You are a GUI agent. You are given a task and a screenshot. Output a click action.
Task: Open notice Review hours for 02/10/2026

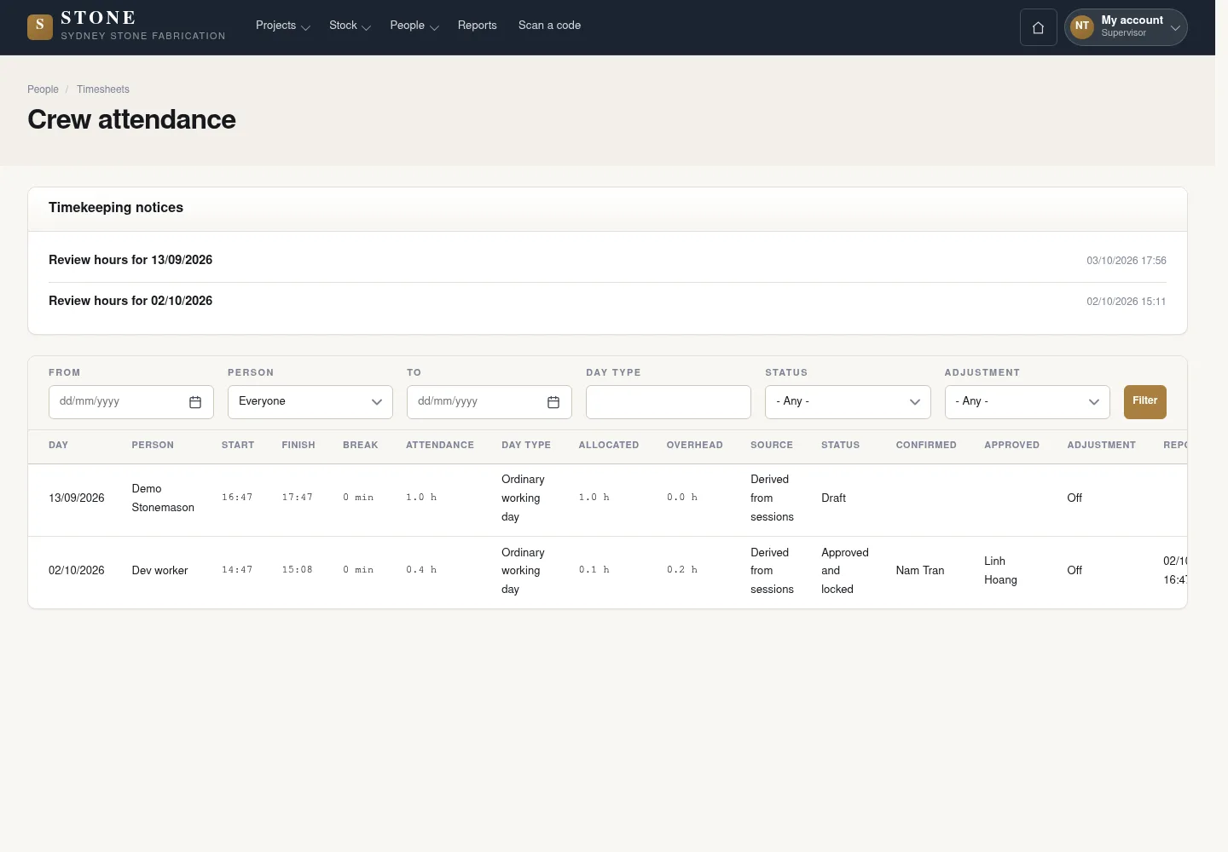[130, 301]
